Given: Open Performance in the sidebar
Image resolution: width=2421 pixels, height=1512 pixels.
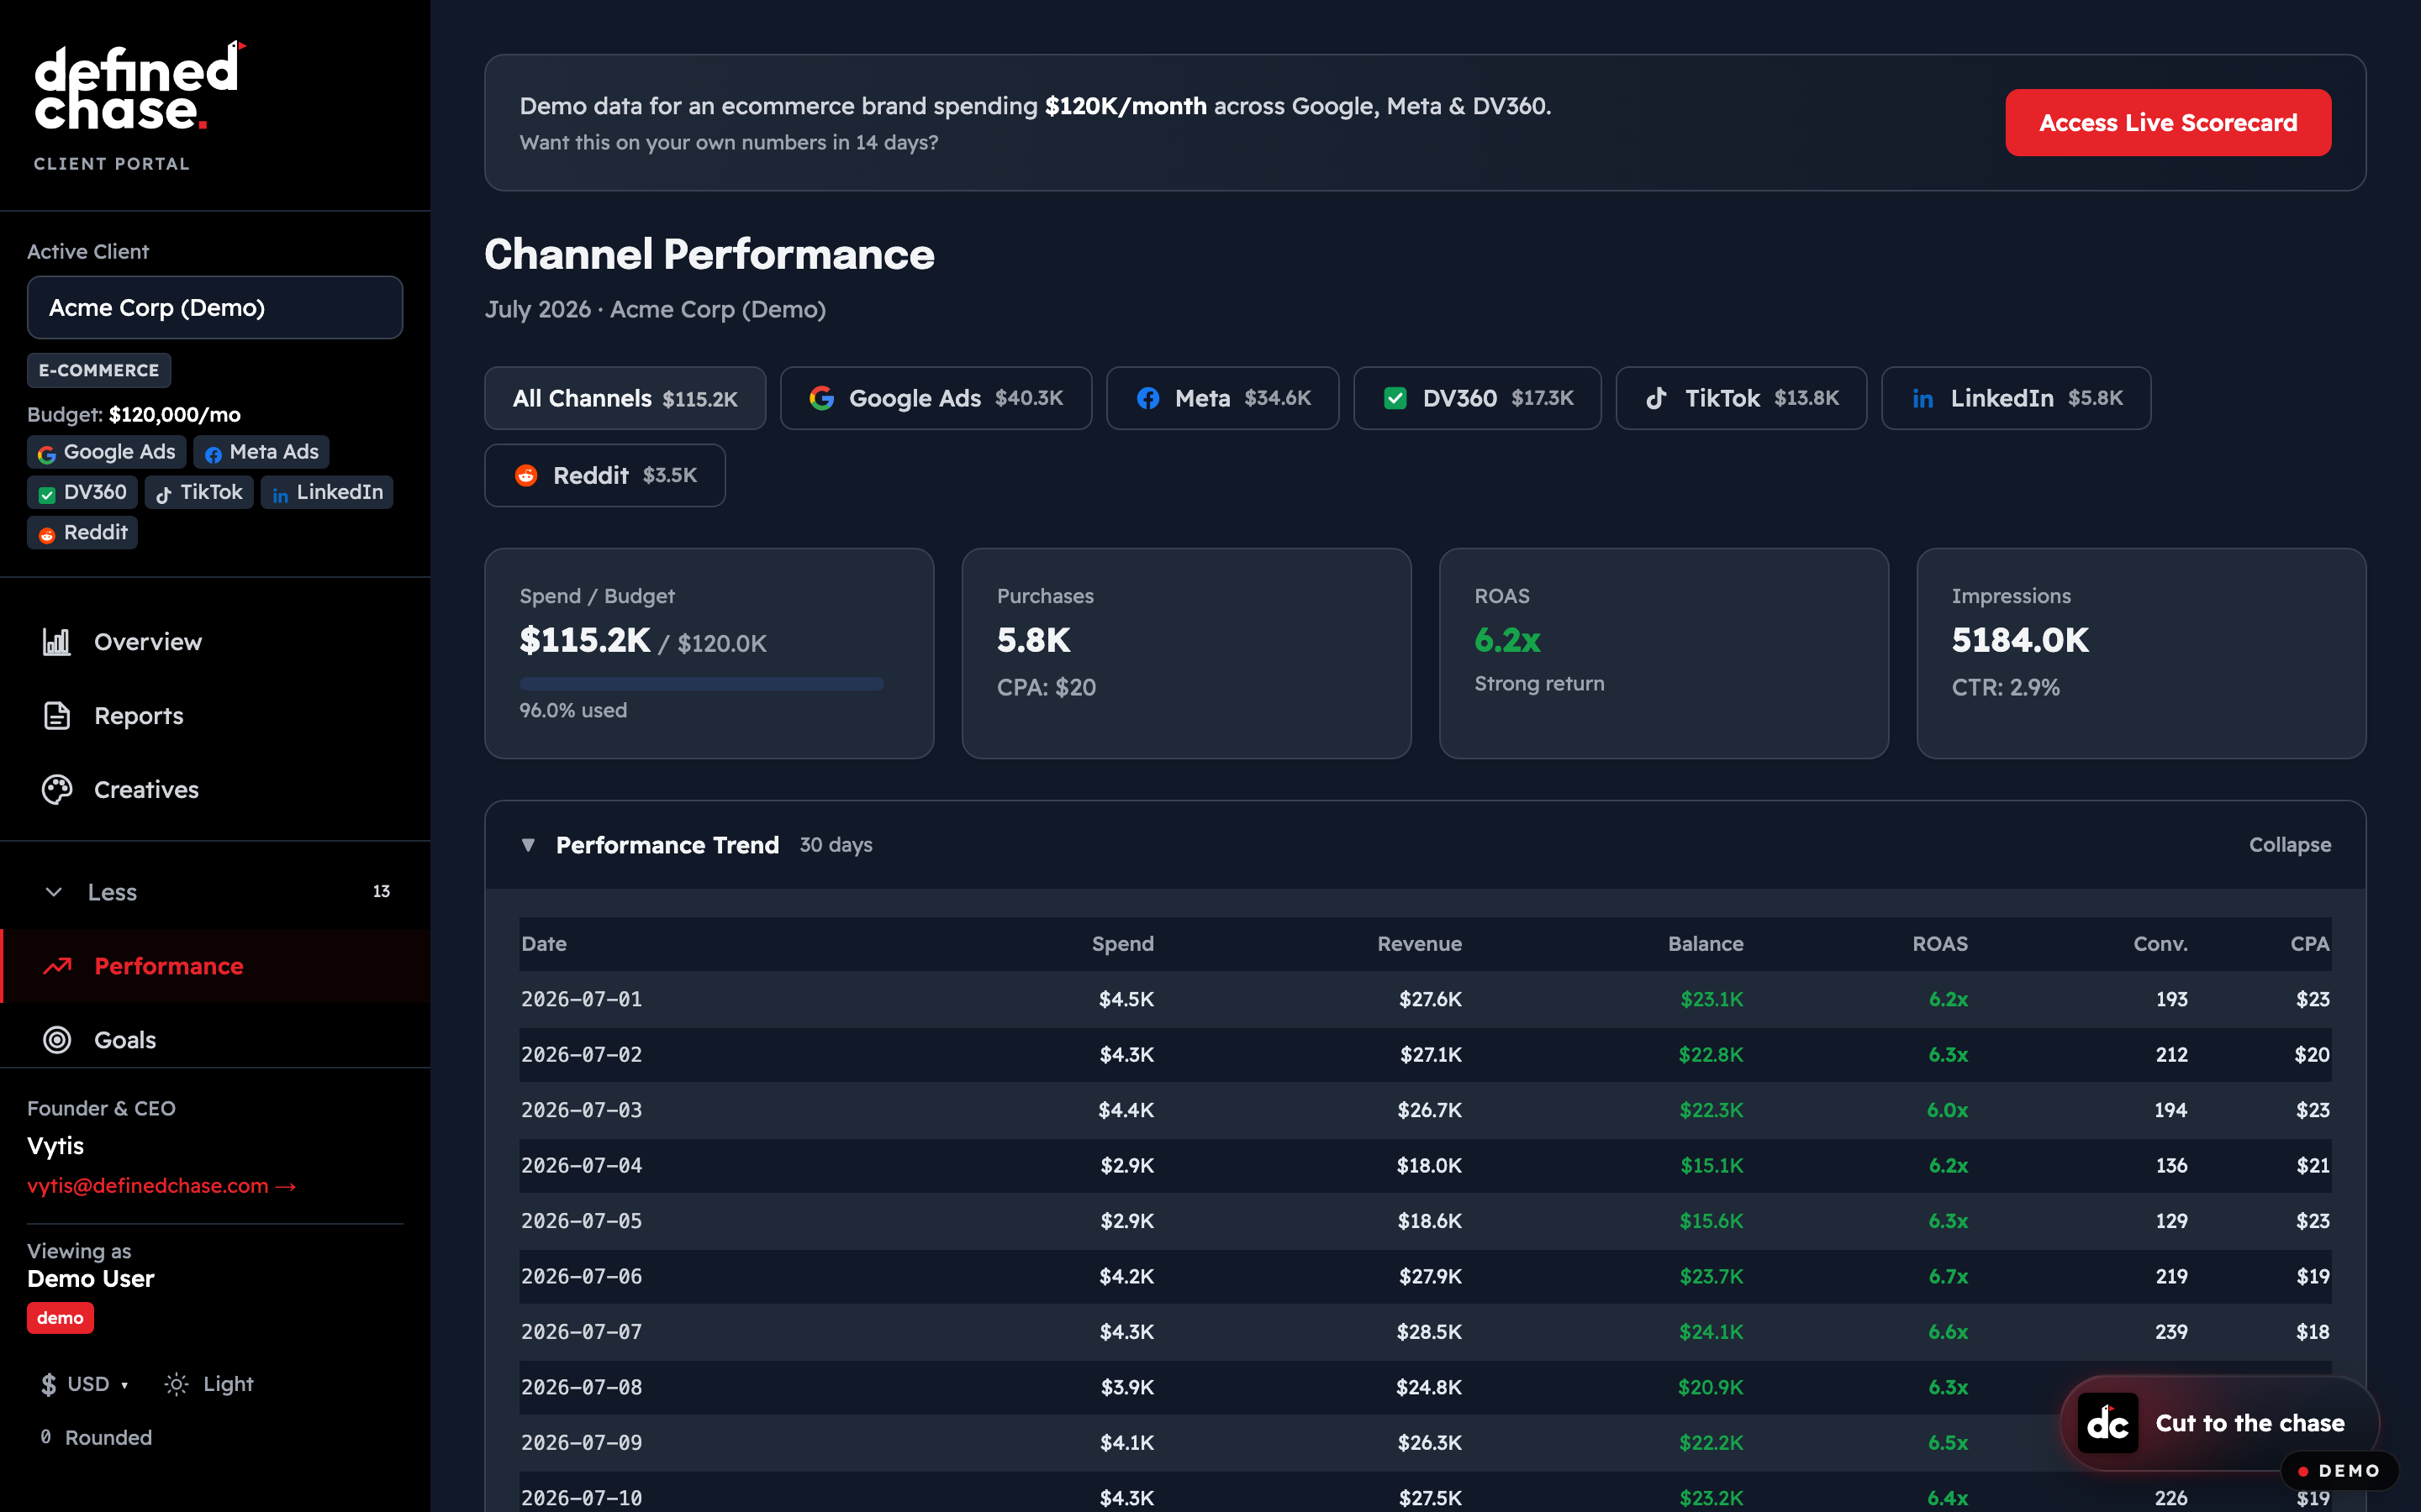Looking at the screenshot, I should pos(215,966).
